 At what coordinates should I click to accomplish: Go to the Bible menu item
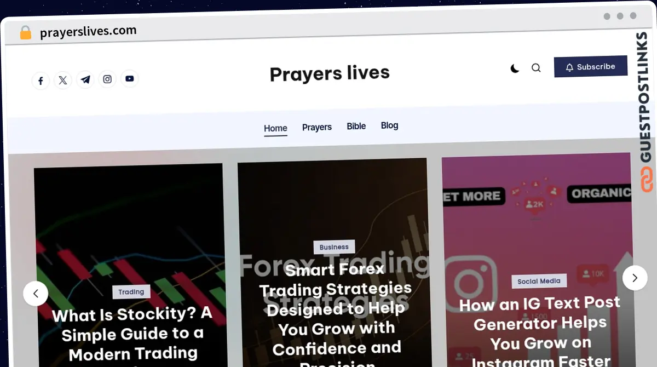tap(356, 126)
